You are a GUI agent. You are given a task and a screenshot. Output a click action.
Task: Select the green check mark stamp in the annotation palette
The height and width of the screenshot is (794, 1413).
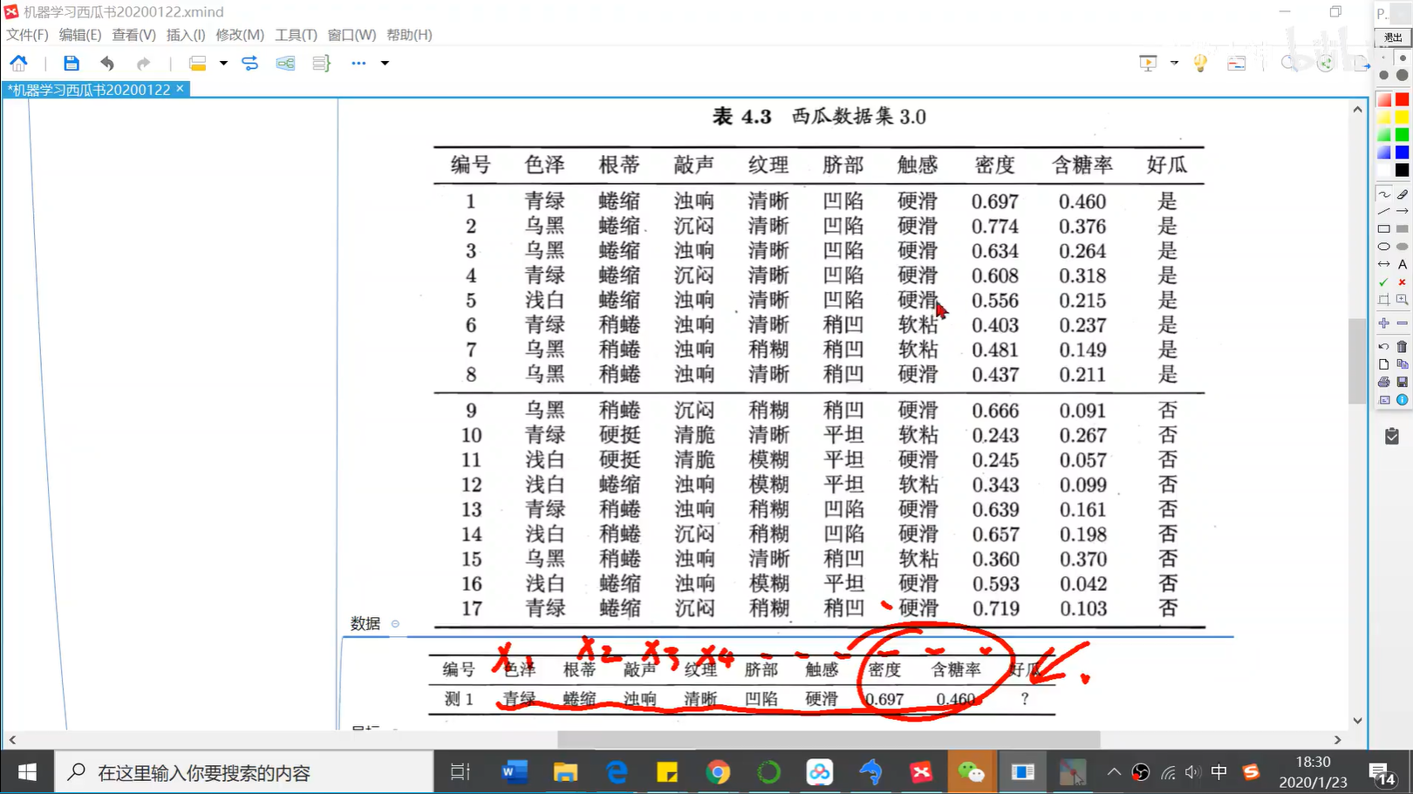[x=1384, y=282]
